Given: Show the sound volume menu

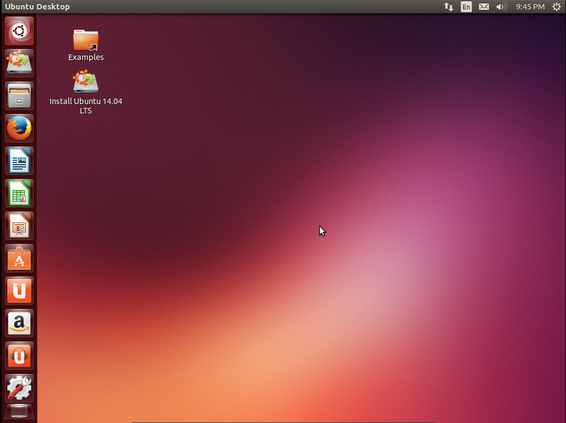Looking at the screenshot, I should [501, 7].
